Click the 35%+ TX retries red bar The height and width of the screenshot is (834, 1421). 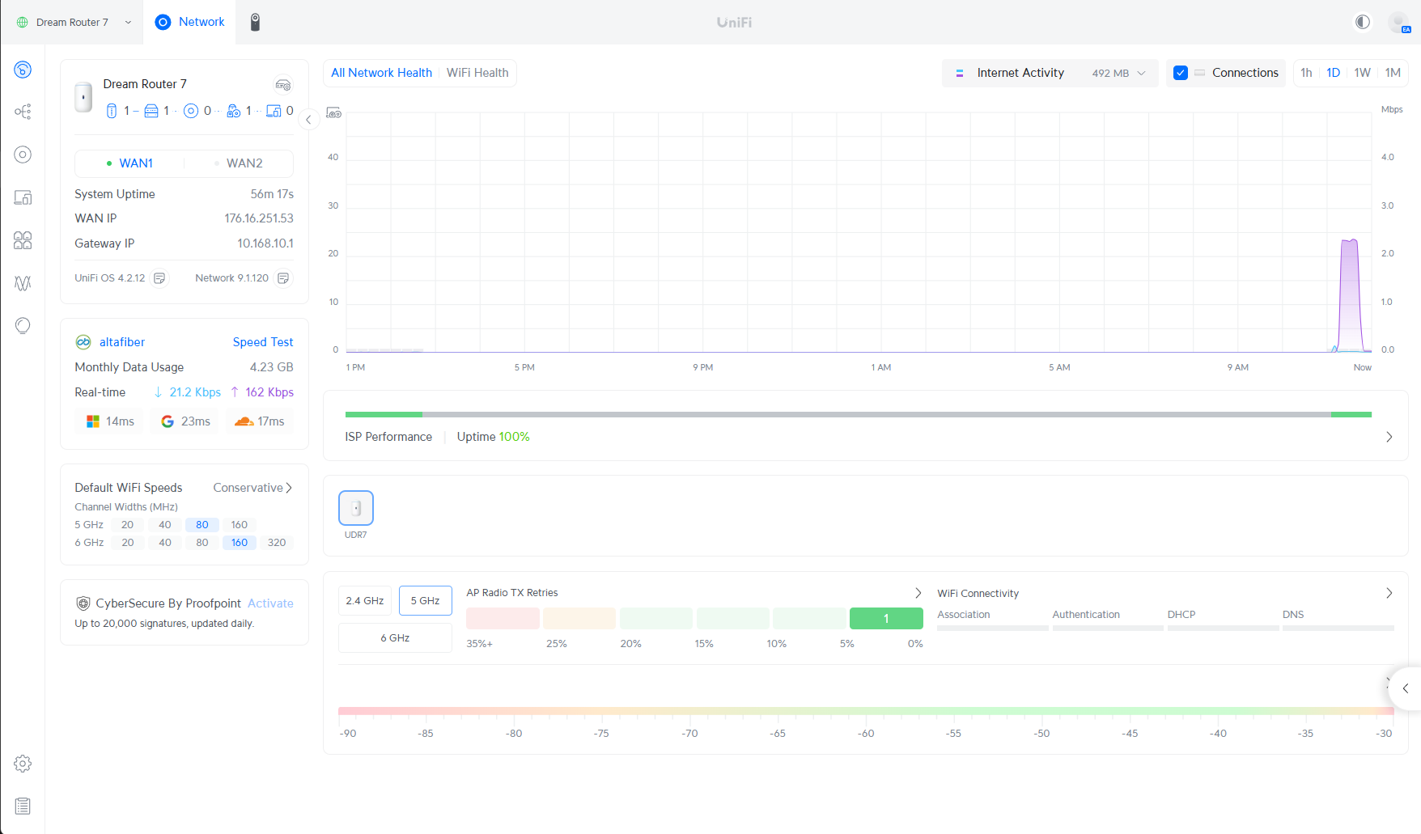point(503,618)
